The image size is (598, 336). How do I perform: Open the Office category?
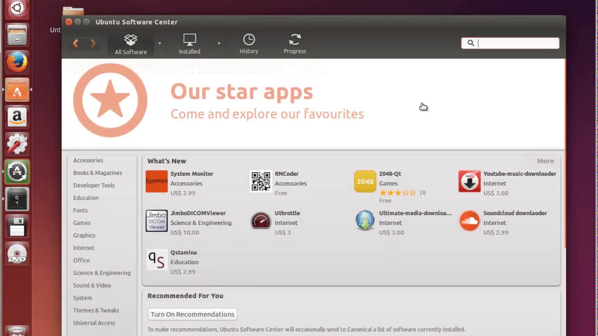[x=81, y=260]
